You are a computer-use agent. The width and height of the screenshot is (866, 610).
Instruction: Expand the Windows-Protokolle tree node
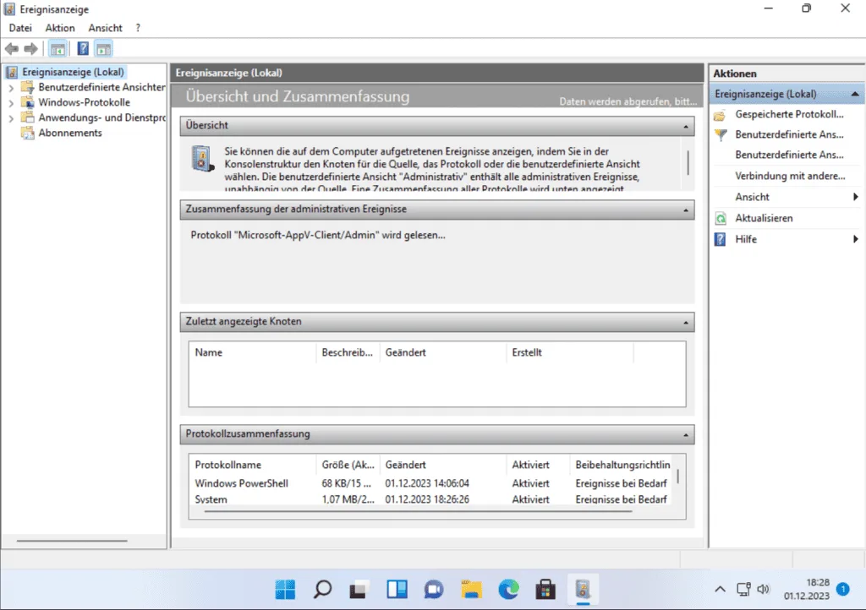pyautogui.click(x=11, y=103)
